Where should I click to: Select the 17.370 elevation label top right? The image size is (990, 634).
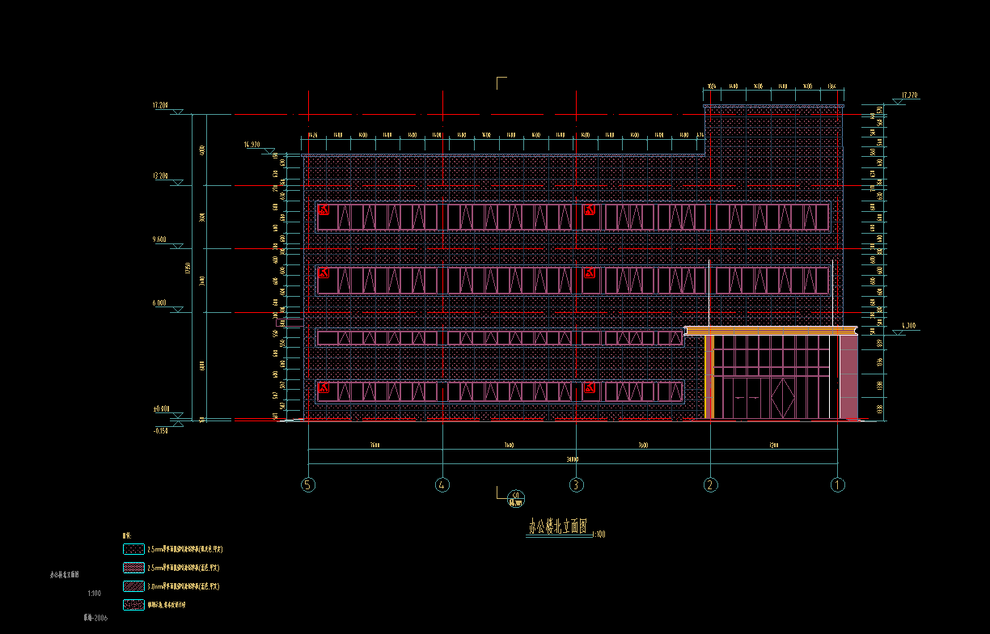[910, 95]
